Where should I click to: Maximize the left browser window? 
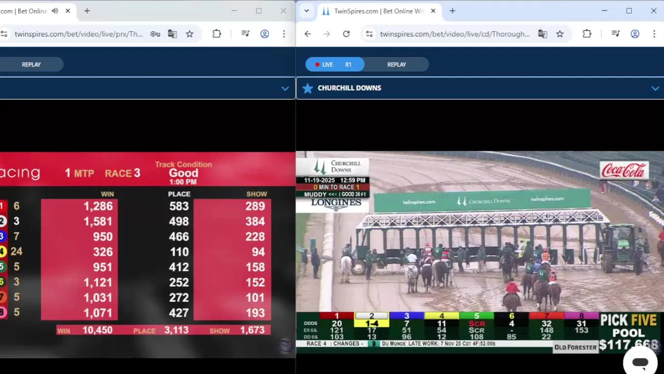click(x=259, y=11)
